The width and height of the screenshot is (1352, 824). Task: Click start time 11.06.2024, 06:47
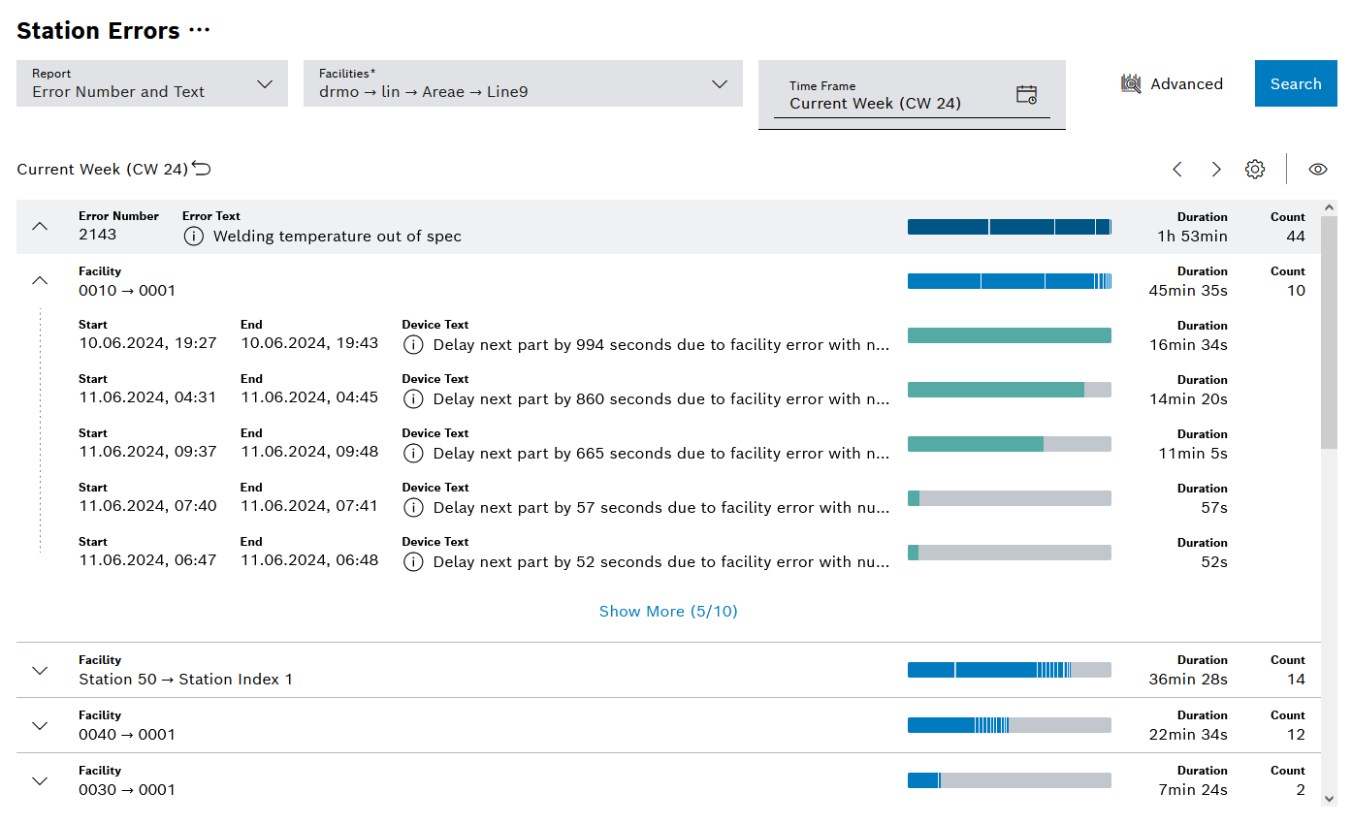(x=148, y=560)
